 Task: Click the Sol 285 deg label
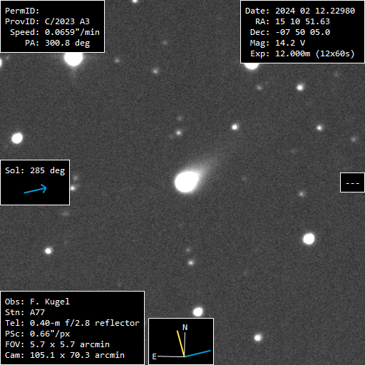pos(35,170)
